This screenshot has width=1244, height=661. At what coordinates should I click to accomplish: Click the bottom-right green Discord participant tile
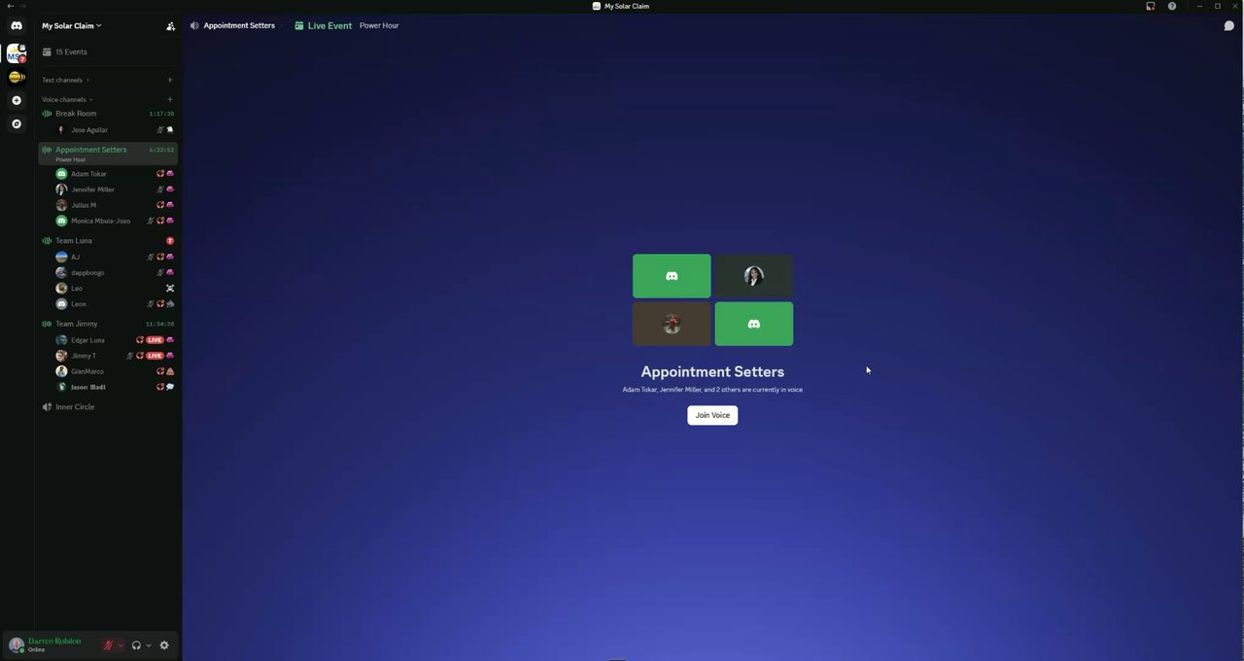(754, 324)
